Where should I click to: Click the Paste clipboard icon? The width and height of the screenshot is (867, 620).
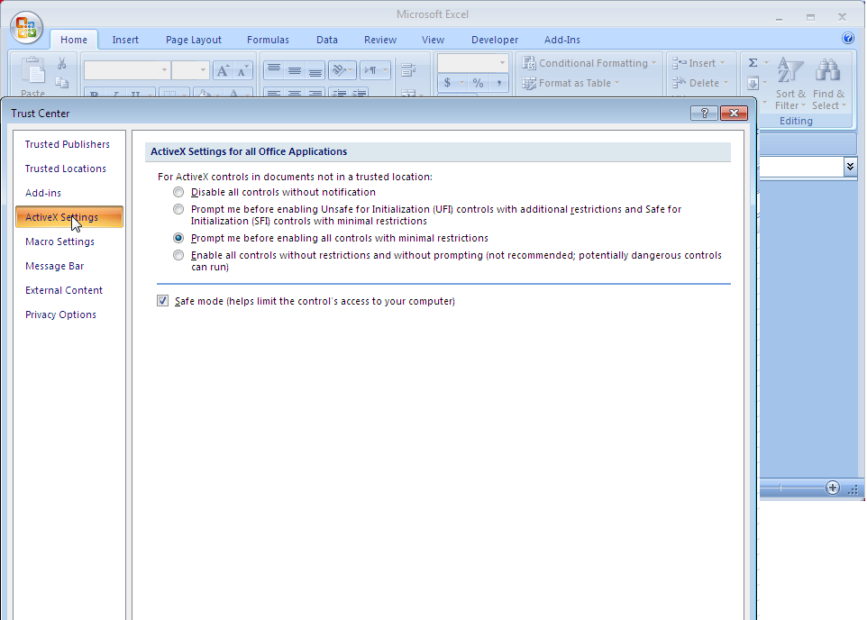point(32,71)
